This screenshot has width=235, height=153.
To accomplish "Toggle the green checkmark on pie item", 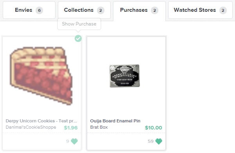I will point(78,38).
